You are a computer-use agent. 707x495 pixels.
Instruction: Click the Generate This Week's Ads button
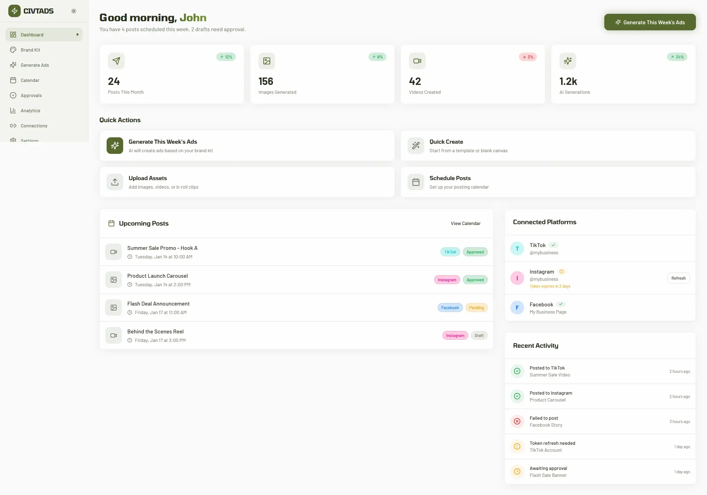coord(650,22)
